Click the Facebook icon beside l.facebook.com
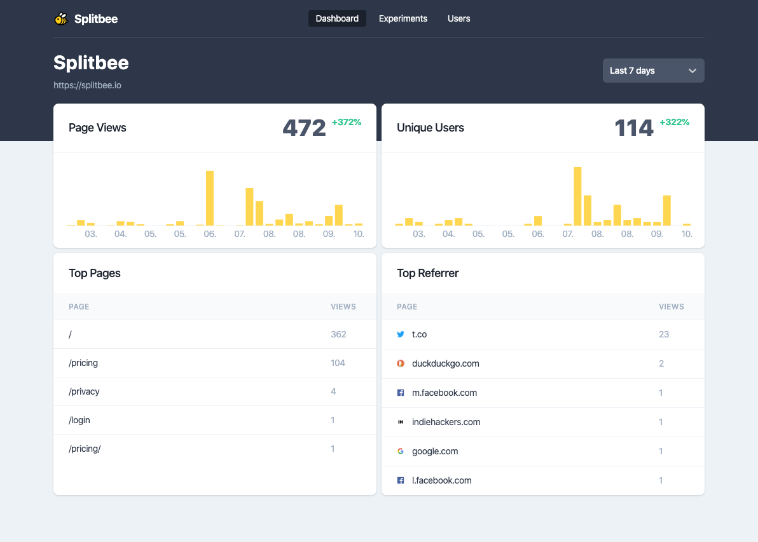Viewport: 758px width, 542px height. pyautogui.click(x=400, y=480)
